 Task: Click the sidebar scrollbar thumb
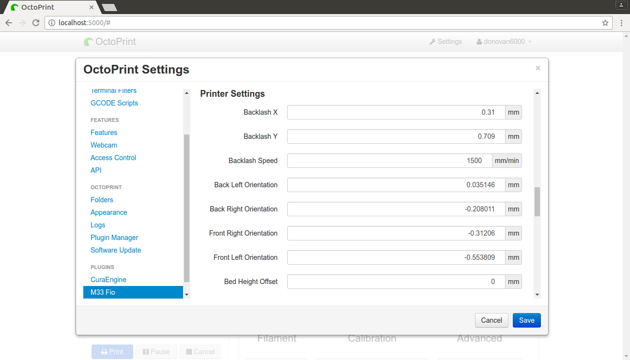186,208
